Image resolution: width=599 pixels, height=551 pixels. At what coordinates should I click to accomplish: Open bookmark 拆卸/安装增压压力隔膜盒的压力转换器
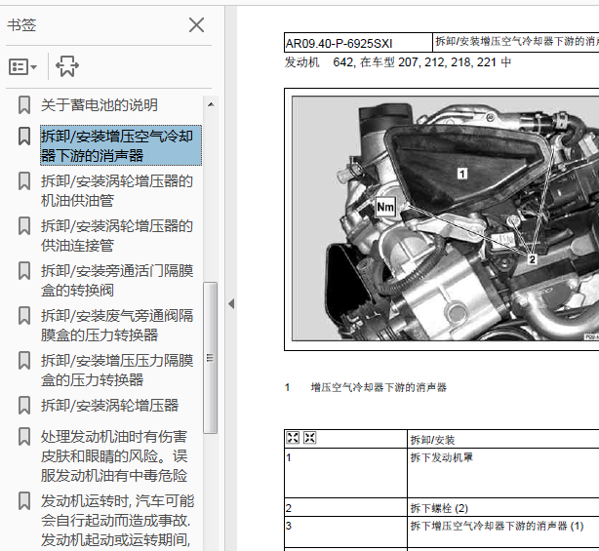pyautogui.click(x=117, y=370)
